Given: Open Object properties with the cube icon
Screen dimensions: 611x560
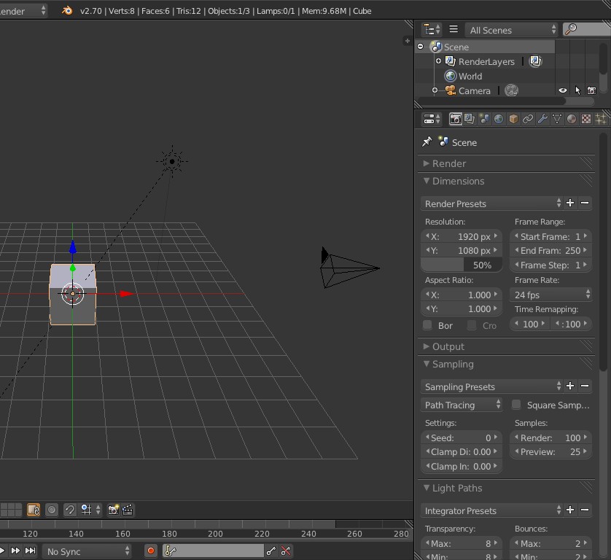Looking at the screenshot, I should [x=513, y=118].
